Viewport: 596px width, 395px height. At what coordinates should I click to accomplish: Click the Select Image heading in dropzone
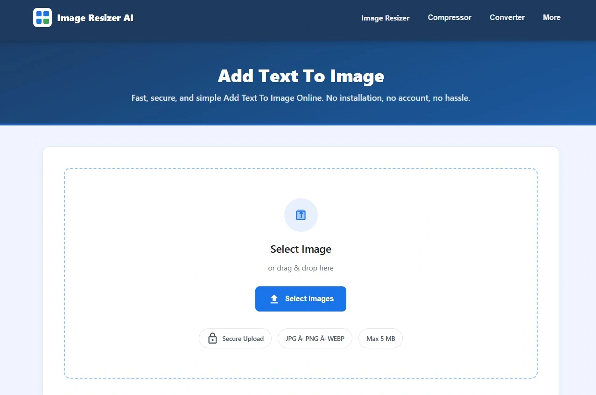(x=301, y=249)
